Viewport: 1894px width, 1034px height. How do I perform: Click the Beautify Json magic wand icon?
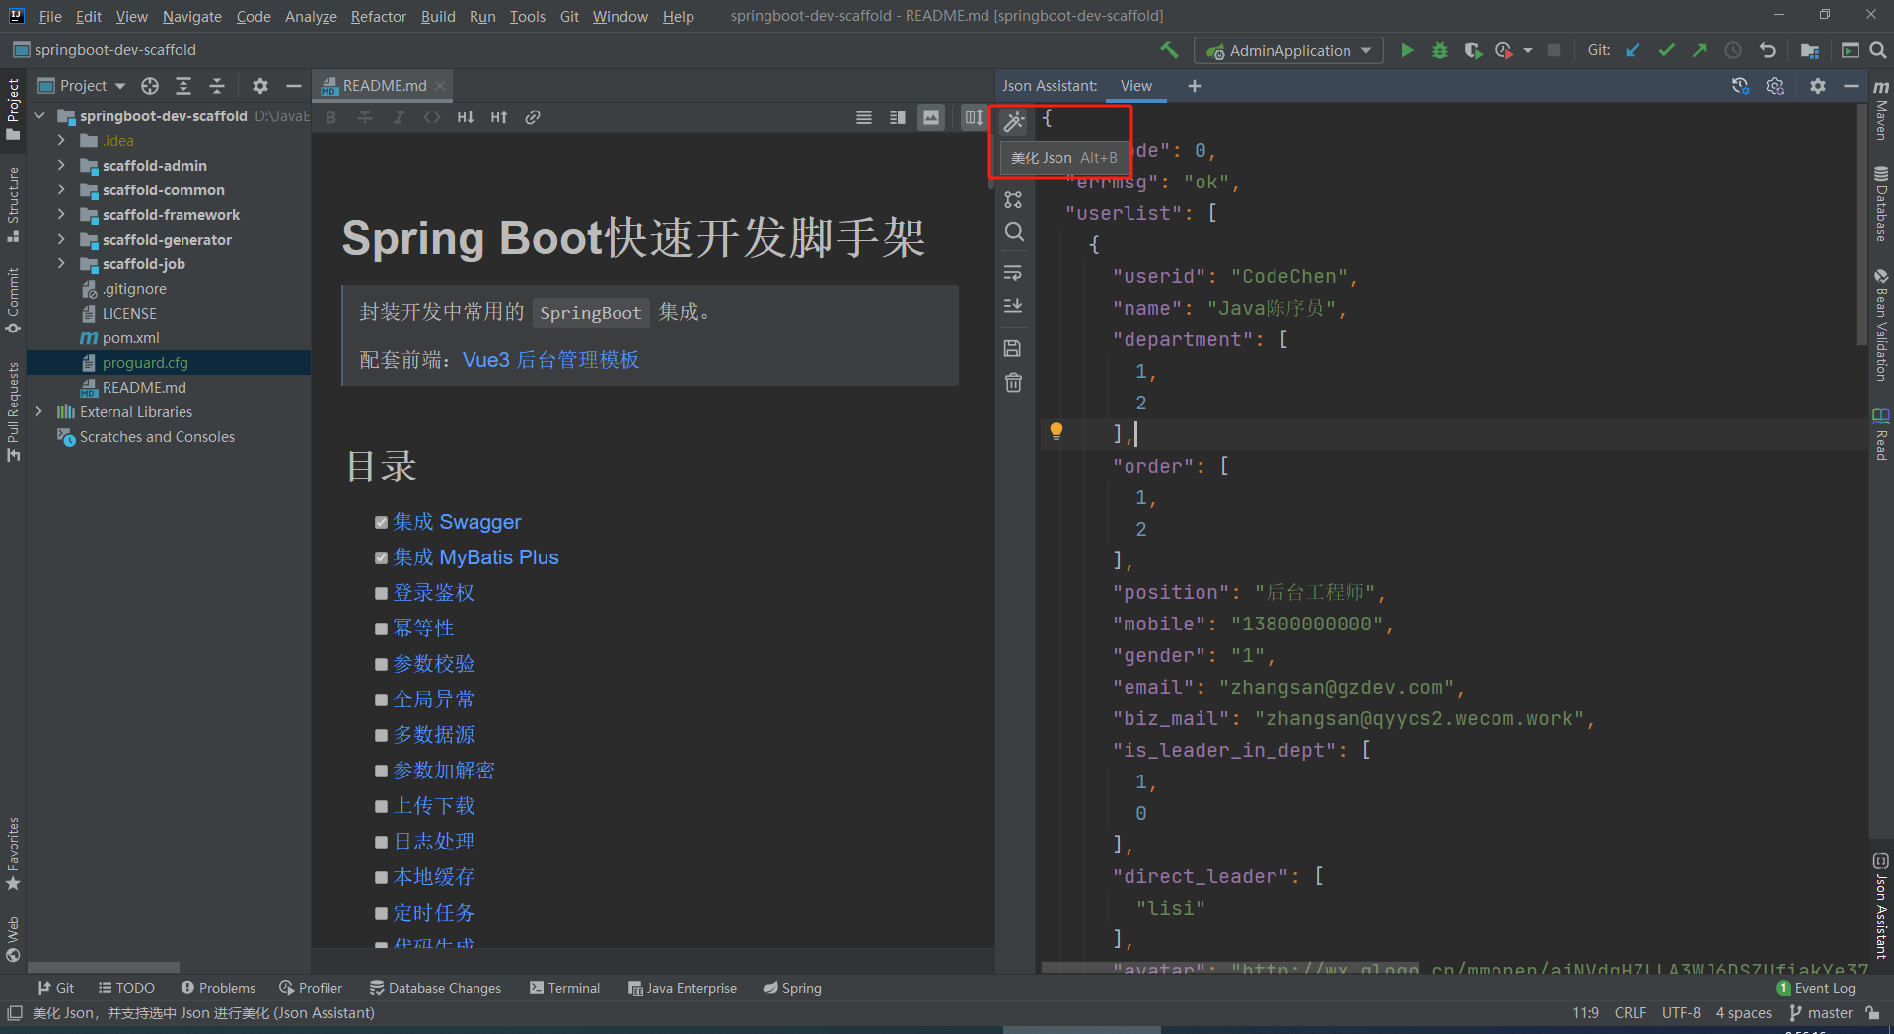[1014, 121]
